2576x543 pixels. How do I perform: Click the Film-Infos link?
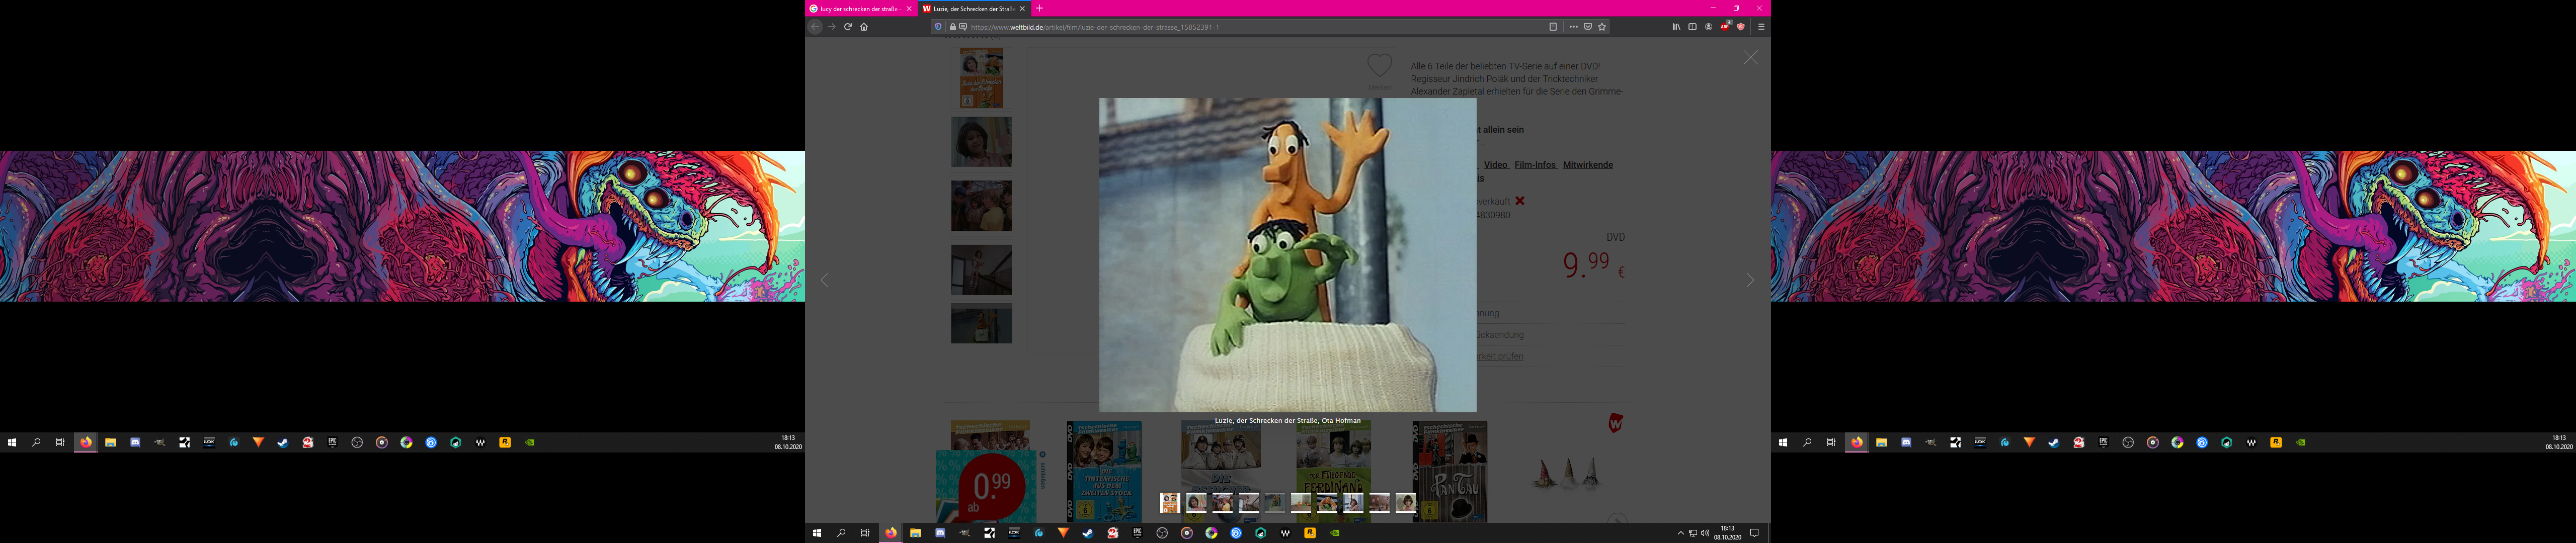coord(1534,165)
